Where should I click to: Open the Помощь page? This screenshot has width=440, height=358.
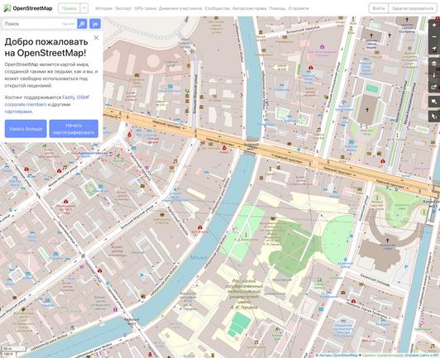tap(277, 8)
